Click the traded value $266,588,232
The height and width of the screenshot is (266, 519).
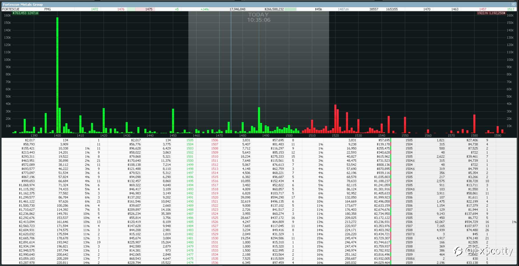click(274, 9)
